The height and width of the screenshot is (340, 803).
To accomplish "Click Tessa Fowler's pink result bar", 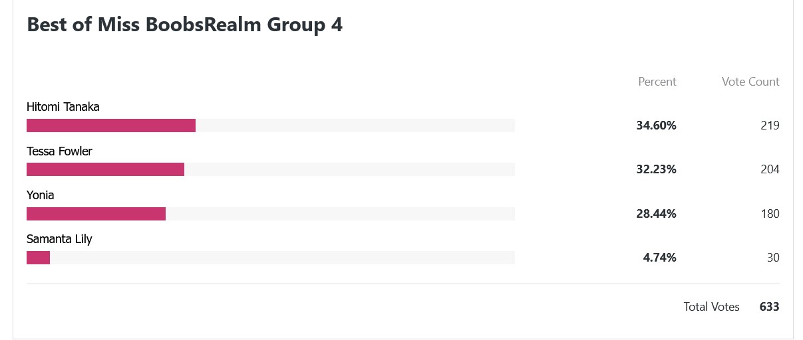I will [105, 169].
